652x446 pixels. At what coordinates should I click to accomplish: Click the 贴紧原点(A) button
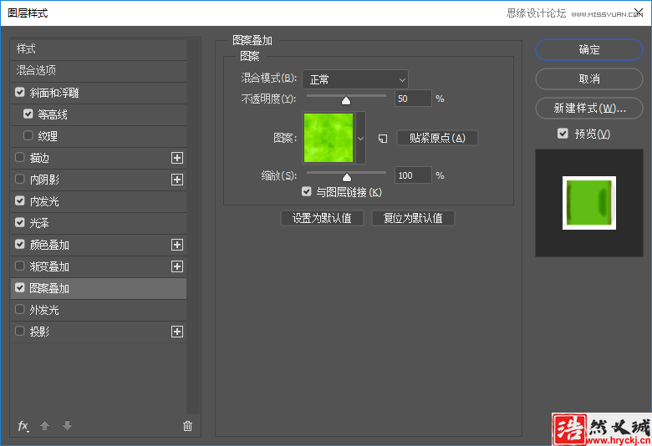(437, 138)
